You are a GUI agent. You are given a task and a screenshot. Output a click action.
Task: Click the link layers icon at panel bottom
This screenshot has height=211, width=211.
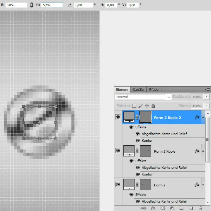(143, 208)
